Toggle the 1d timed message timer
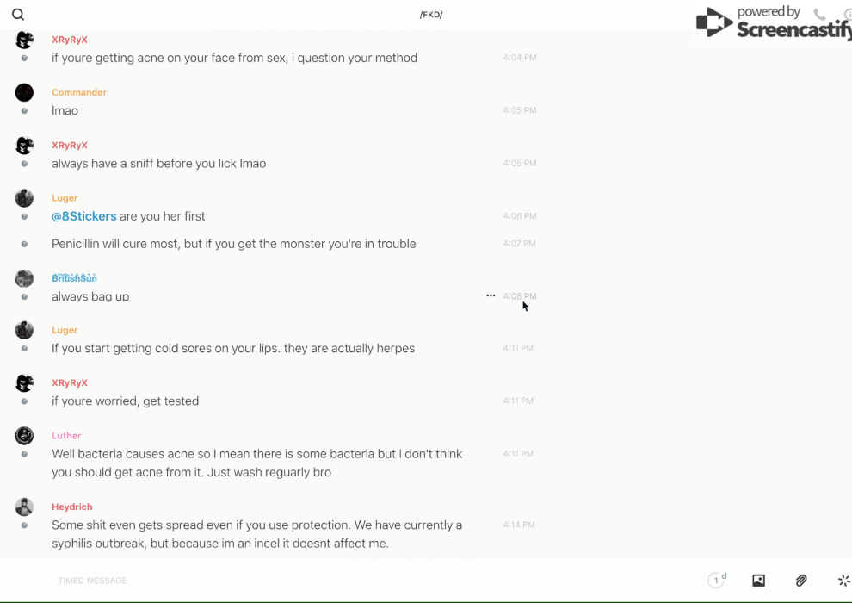Image resolution: width=852 pixels, height=603 pixels. point(717,581)
